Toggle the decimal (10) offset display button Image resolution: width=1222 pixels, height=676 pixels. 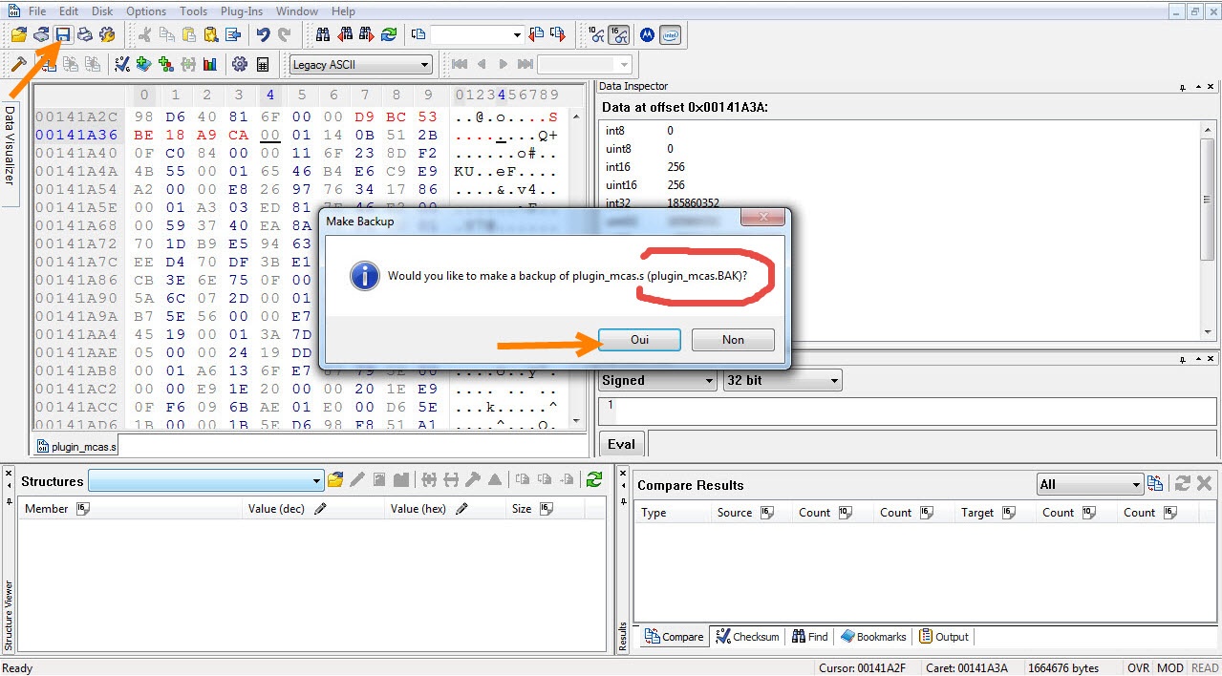pos(597,35)
